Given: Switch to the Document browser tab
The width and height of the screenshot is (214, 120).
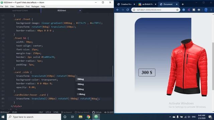Looking at the screenshot, I should coord(169,4).
